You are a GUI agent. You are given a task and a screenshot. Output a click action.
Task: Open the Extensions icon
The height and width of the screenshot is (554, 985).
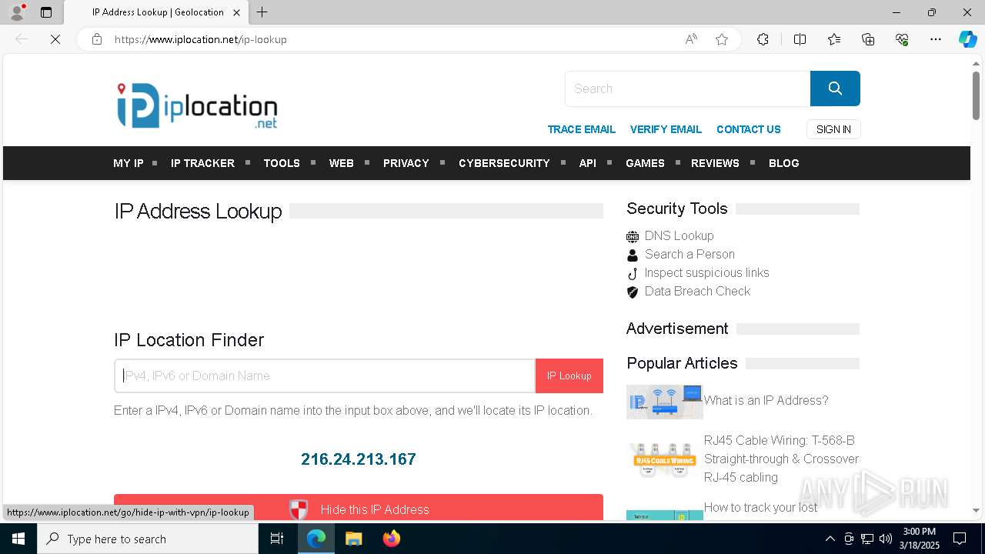pyautogui.click(x=763, y=39)
